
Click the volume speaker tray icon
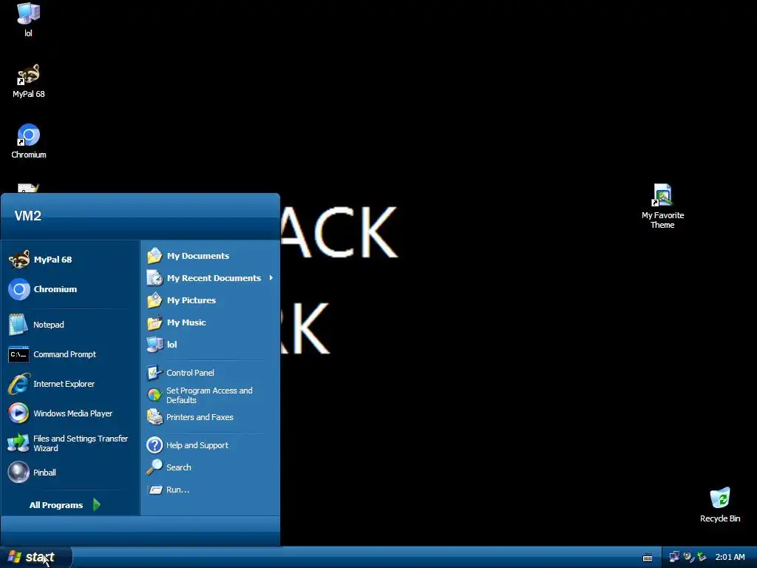tap(688, 557)
